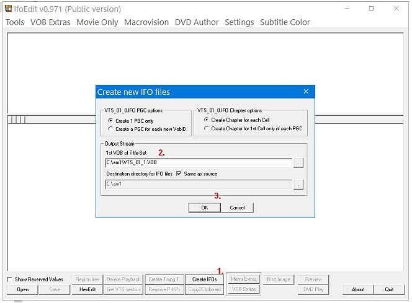The width and height of the screenshot is (412, 303).
Task: Browse for the 1st VOB file
Action: (298, 162)
